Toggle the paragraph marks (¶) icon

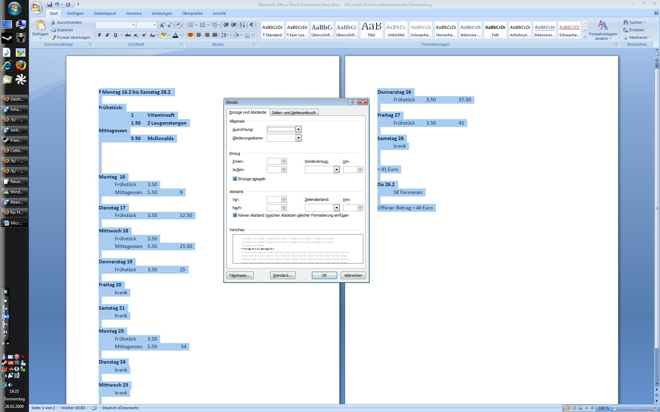point(252,25)
